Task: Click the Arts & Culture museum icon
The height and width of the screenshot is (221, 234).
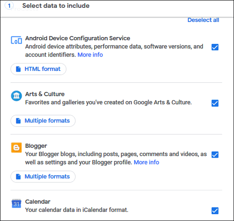Action: point(16,96)
